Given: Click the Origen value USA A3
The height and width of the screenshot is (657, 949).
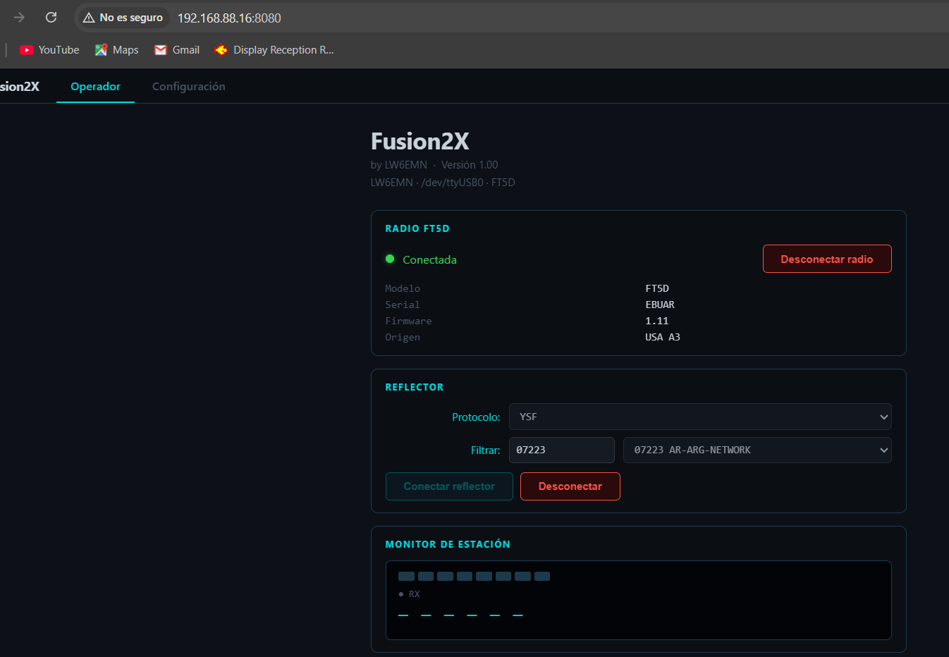Looking at the screenshot, I should click(663, 337).
